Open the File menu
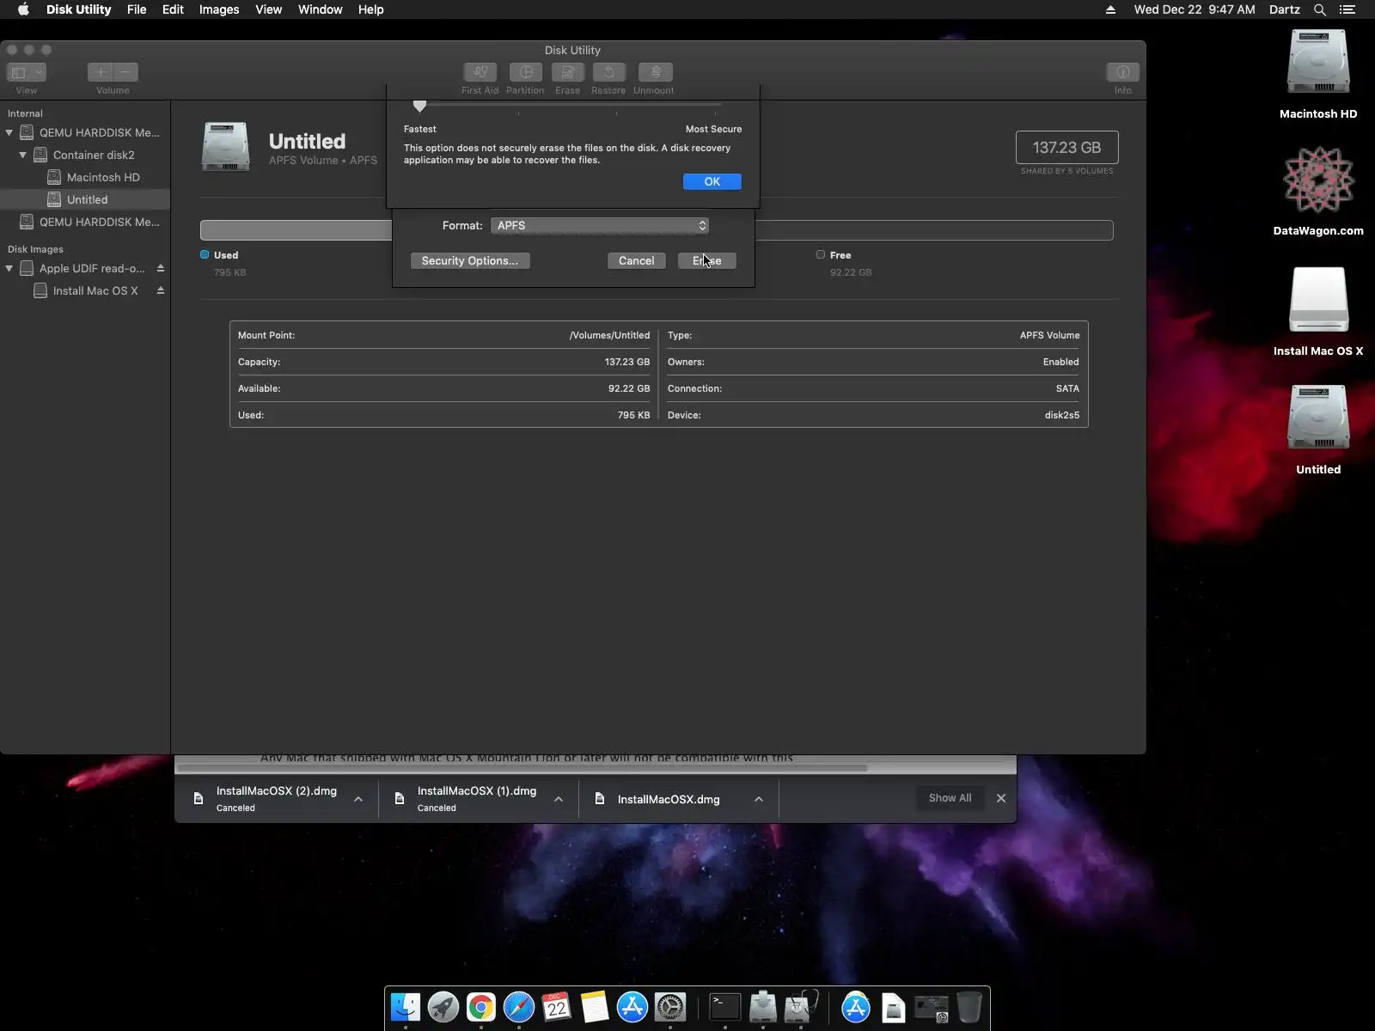 click(x=137, y=9)
